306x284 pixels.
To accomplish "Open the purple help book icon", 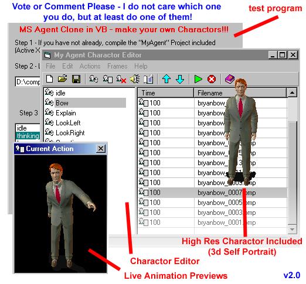I will pyautogui.click(x=230, y=79).
